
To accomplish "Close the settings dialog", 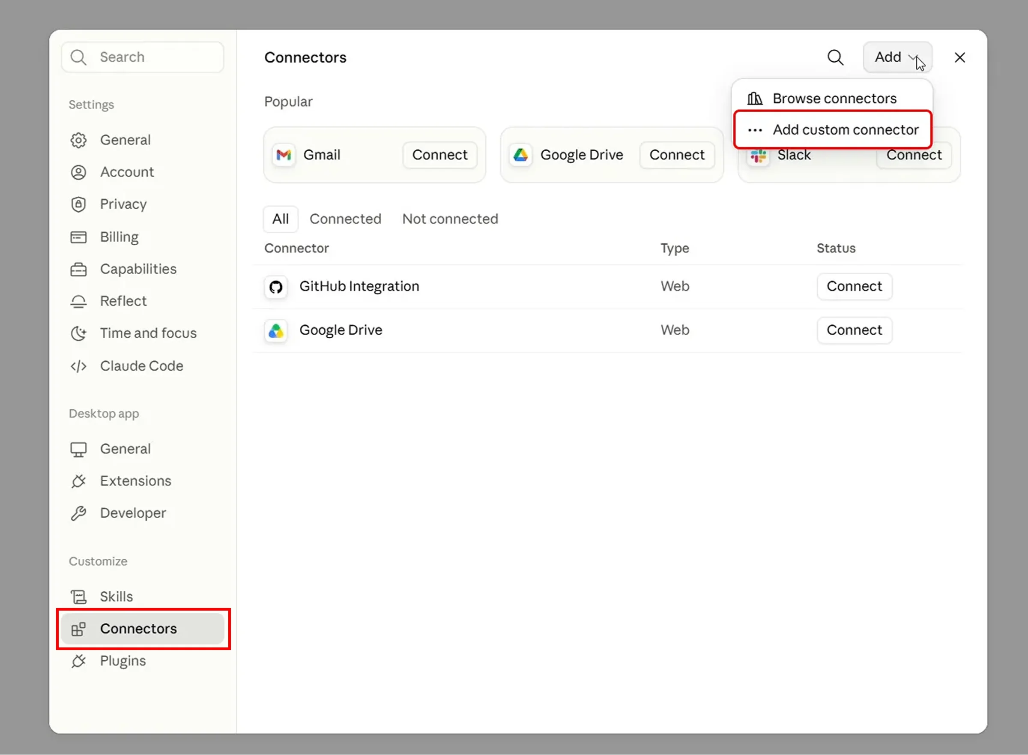I will 959,57.
